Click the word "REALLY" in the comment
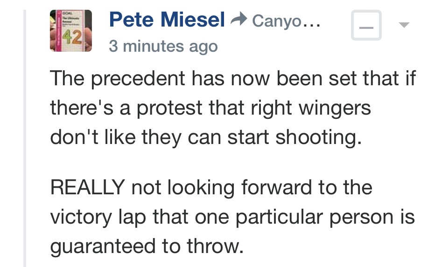Image resolution: width=435 pixels, height=267 pixels. [87, 188]
